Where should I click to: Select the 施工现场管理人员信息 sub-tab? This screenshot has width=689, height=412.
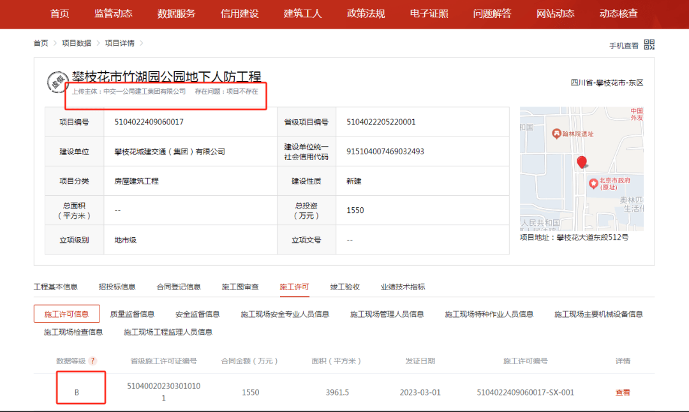(387, 314)
